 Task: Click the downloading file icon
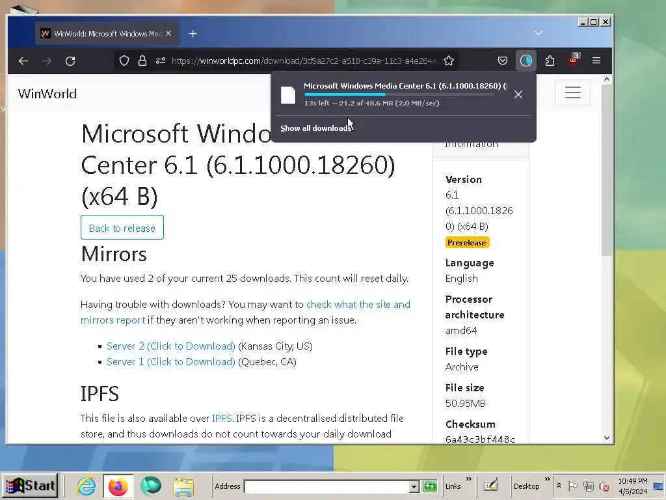pos(288,95)
